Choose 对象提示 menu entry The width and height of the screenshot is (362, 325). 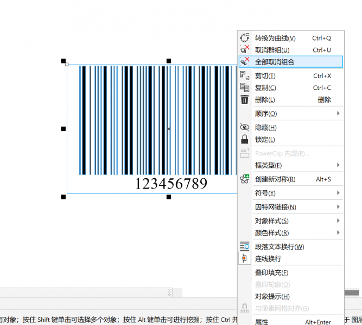(x=291, y=296)
